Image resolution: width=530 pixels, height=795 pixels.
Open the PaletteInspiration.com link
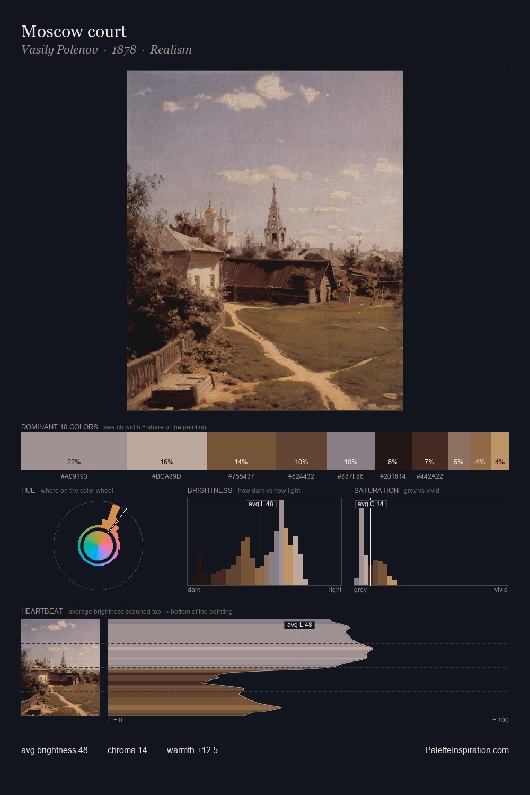tap(467, 750)
